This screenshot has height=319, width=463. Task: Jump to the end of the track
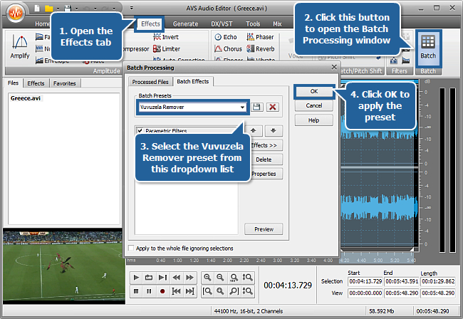click(x=190, y=291)
